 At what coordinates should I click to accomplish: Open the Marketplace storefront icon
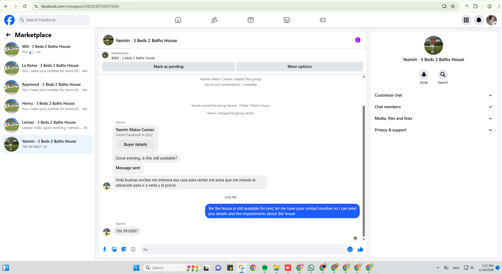(287, 20)
